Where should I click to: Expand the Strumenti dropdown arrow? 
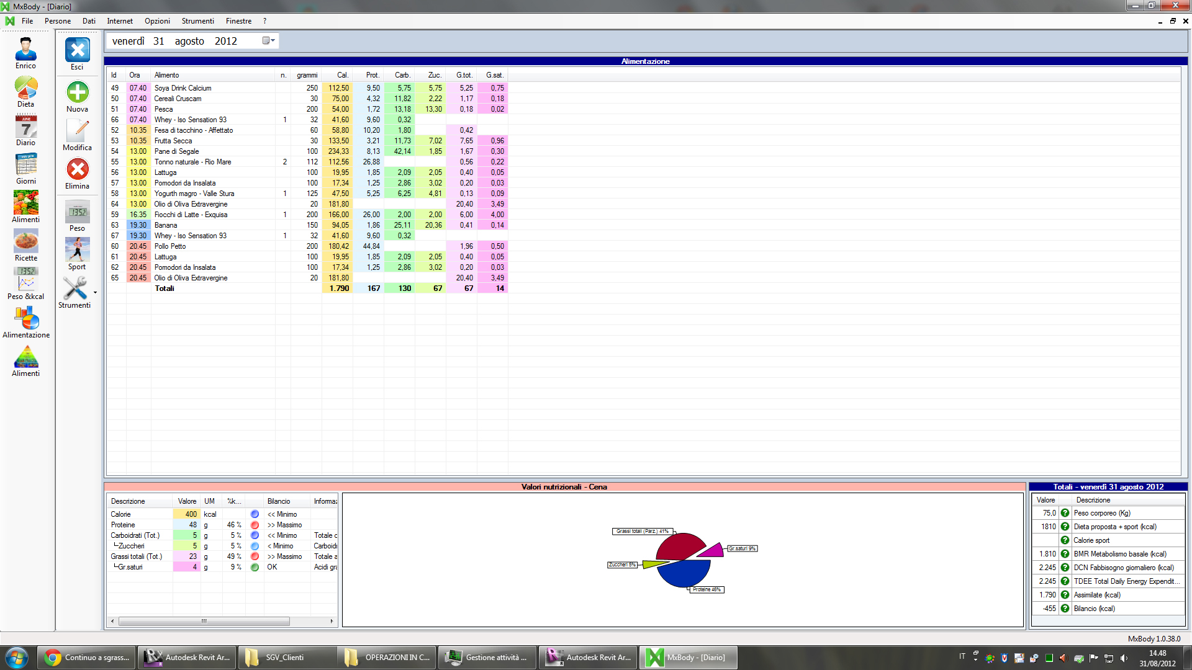click(95, 292)
